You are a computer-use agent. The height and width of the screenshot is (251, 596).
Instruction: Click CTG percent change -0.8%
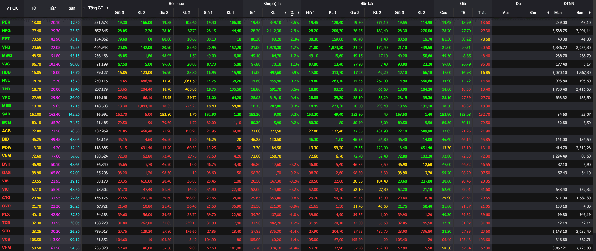[294, 198]
